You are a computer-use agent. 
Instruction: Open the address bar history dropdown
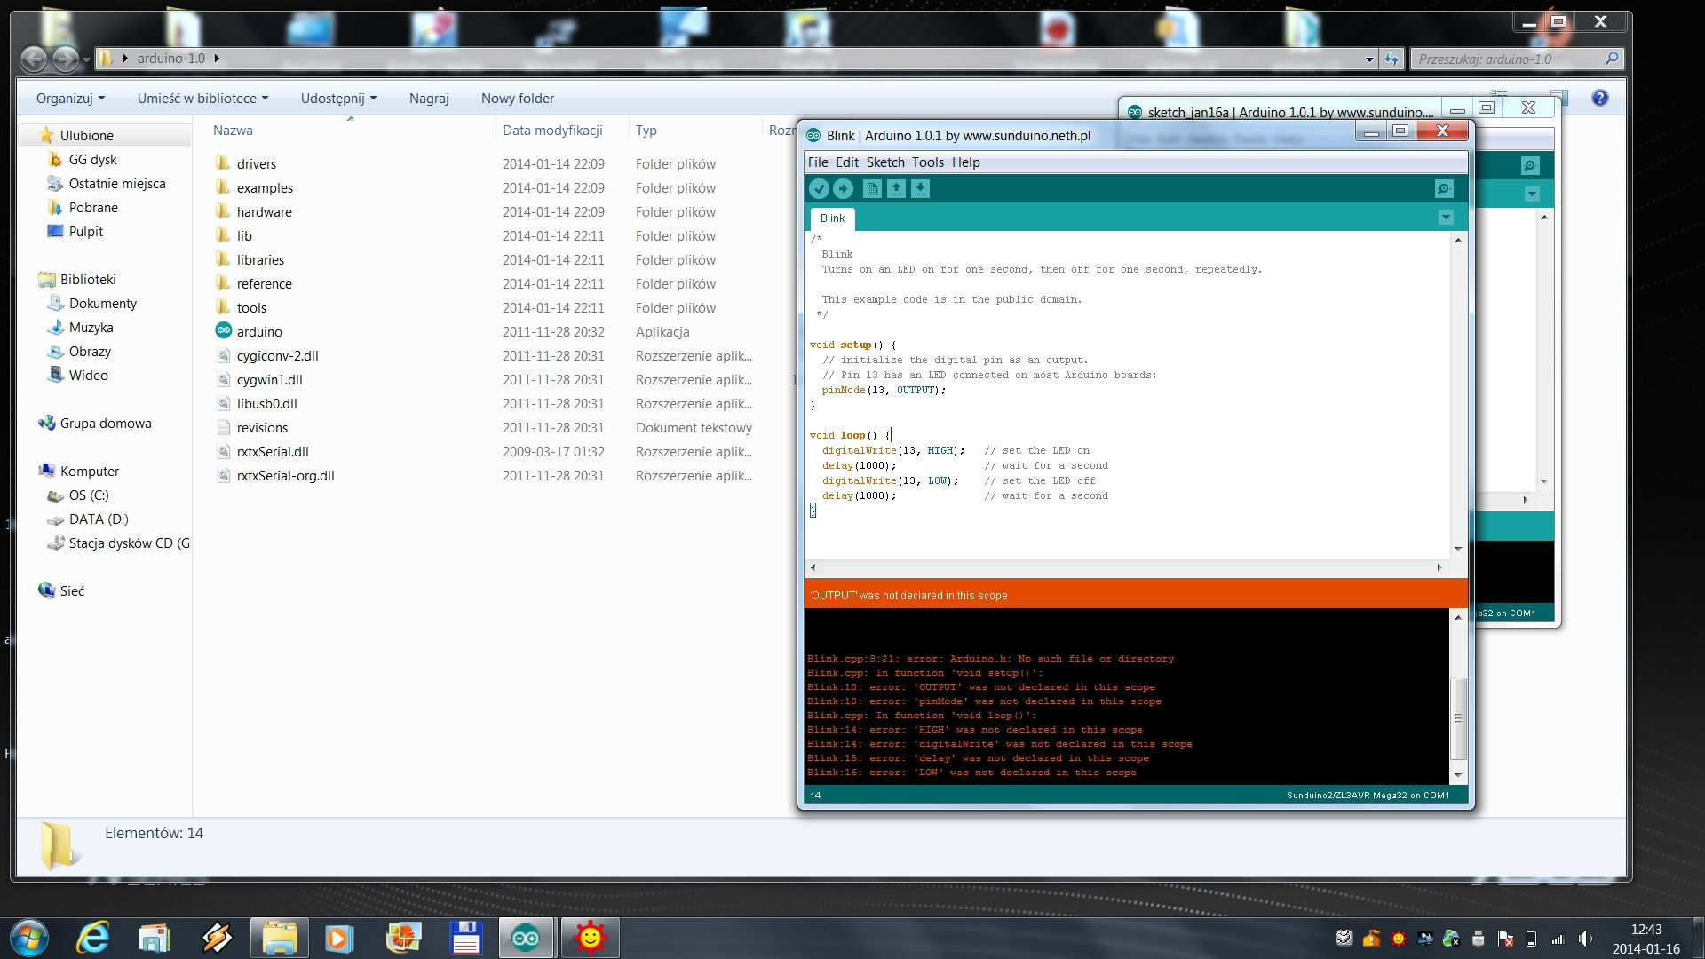tap(1368, 59)
